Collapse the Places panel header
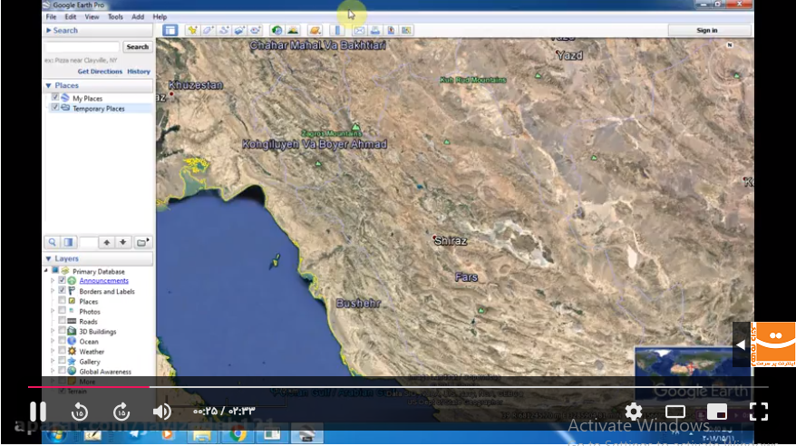This screenshot has height=446, width=796. [48, 85]
